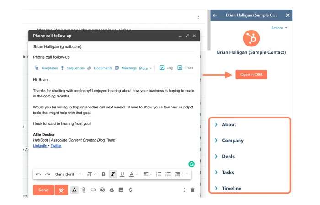Discard the draft with trash icon
The width and height of the screenshot is (320, 205).
(192, 190)
